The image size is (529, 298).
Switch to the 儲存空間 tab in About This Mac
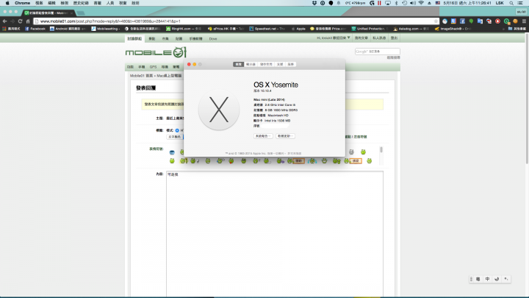266,64
